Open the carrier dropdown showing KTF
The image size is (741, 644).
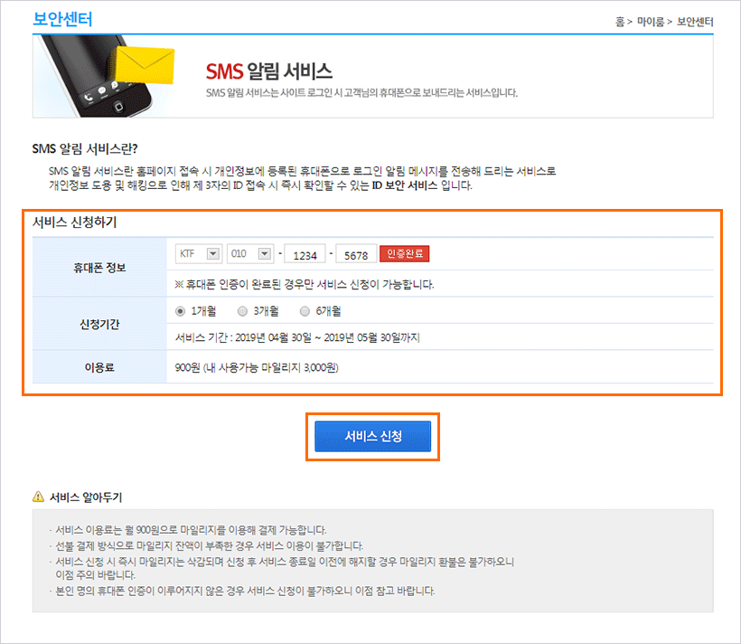[x=198, y=254]
